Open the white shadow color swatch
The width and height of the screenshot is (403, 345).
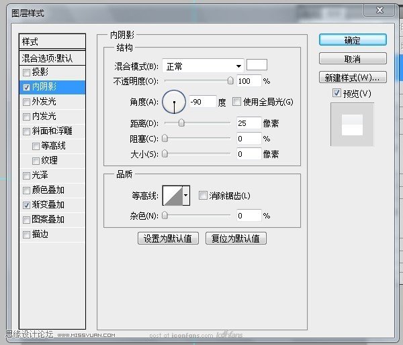tap(257, 65)
